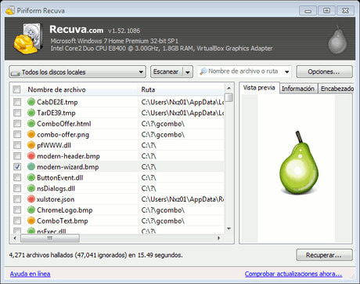Check the box for ComboOffer.html
This screenshot has height=284, width=360.
pos(17,123)
